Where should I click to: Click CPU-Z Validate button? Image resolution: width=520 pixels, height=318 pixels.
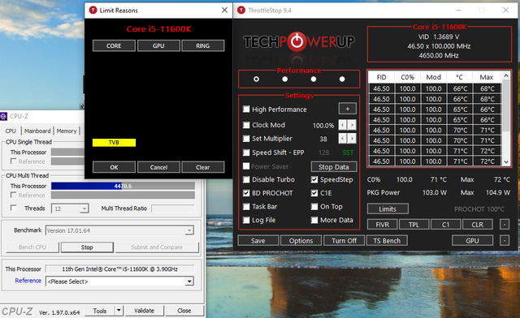(x=144, y=311)
